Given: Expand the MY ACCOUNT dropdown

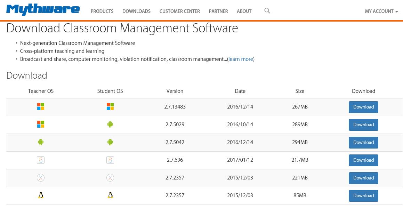Looking at the screenshot, I should coord(381,11).
